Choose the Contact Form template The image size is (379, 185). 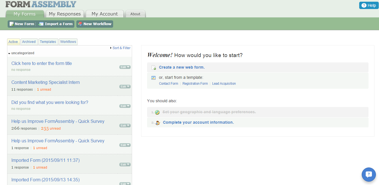(169, 84)
